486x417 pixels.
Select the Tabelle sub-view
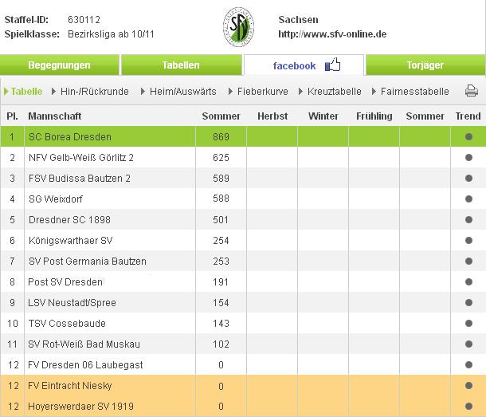23,92
